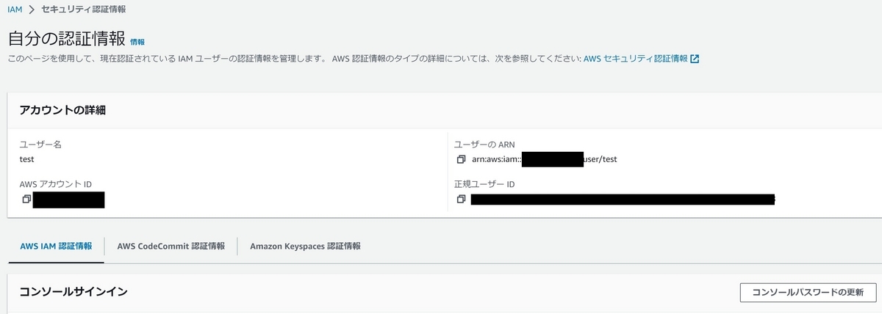
Task: Switch to AWS CodeCommit 認証情報 tab
Action: (x=171, y=247)
